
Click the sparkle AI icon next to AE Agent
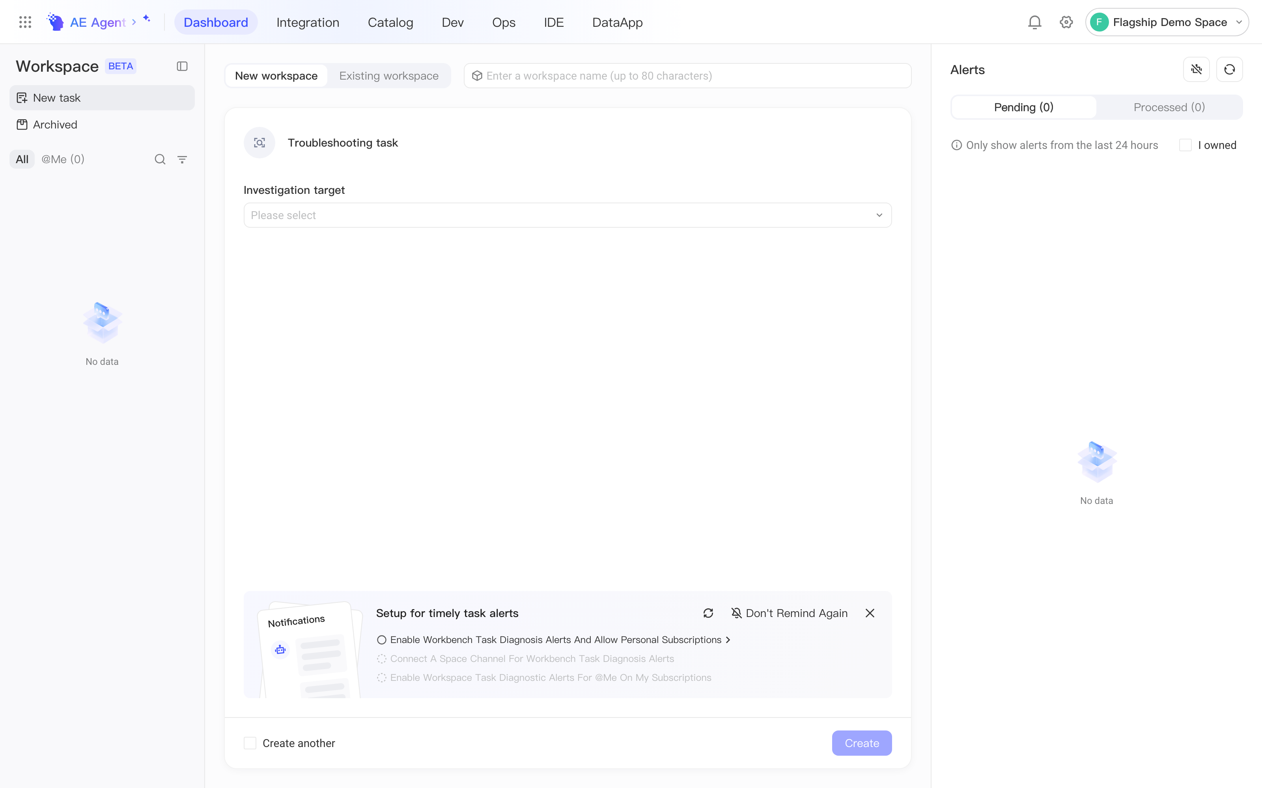pyautogui.click(x=147, y=19)
